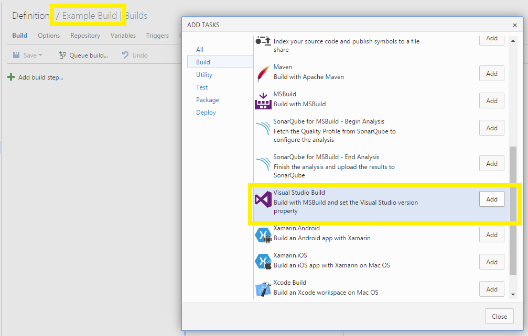Image resolution: width=528 pixels, height=336 pixels.
Task: Select the Deploy task category
Action: (206, 112)
